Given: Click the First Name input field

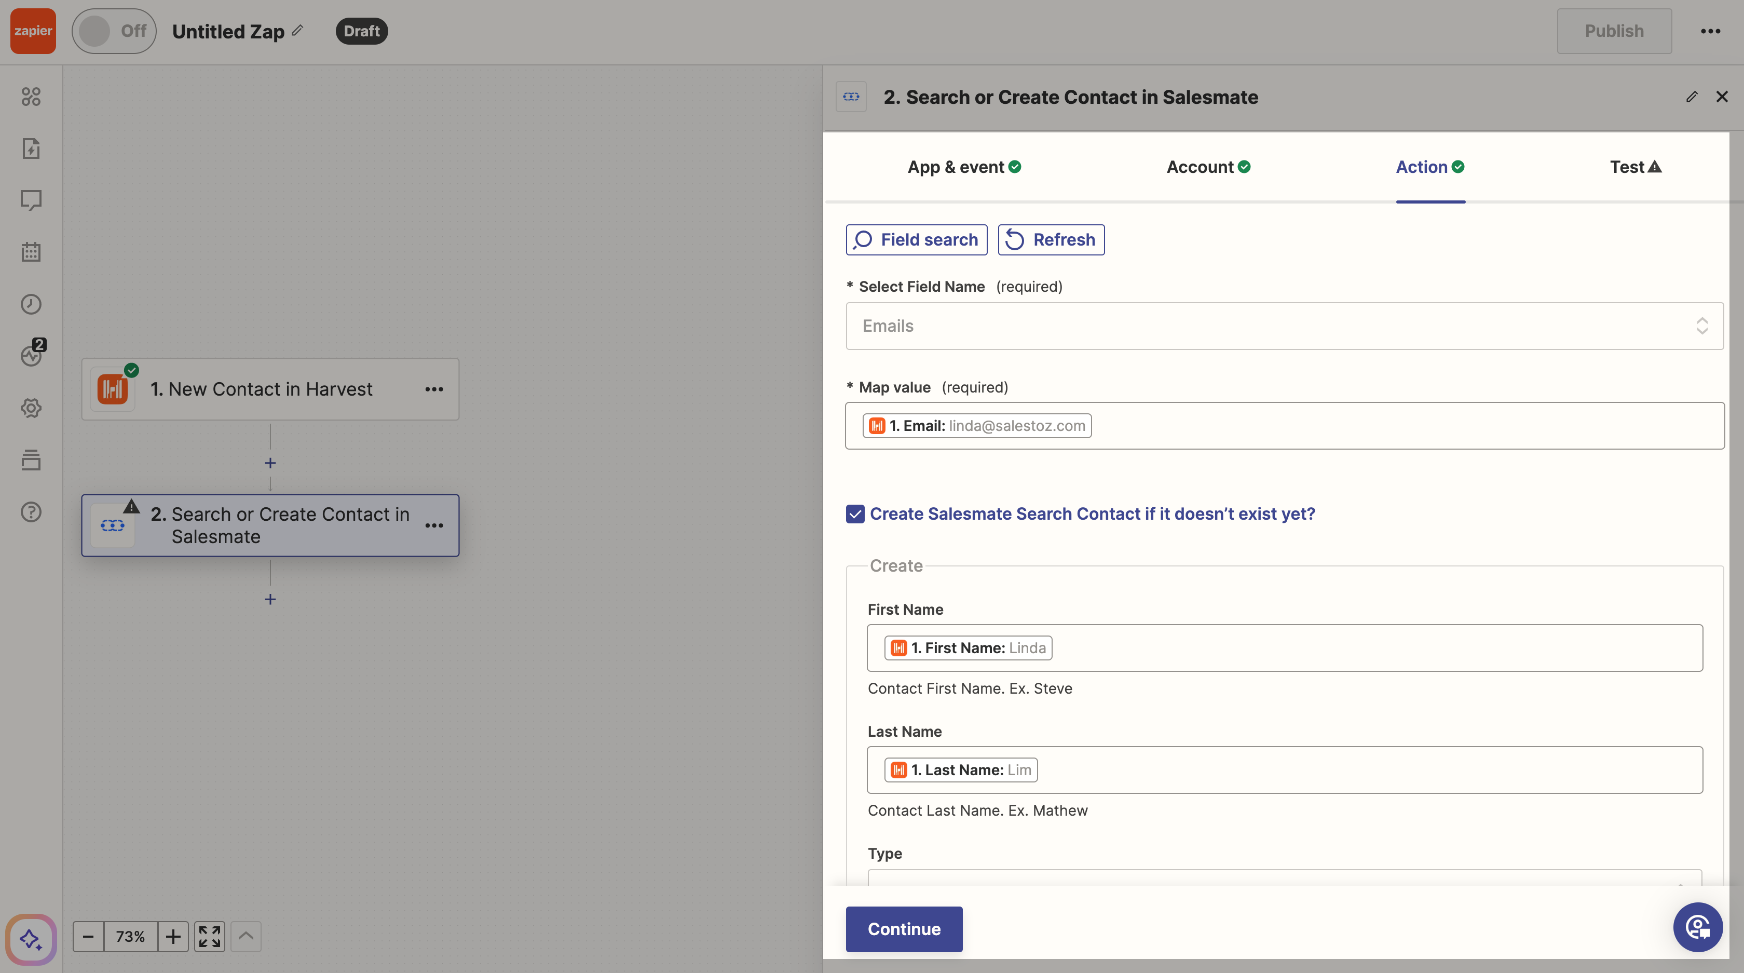Looking at the screenshot, I should 1284,648.
